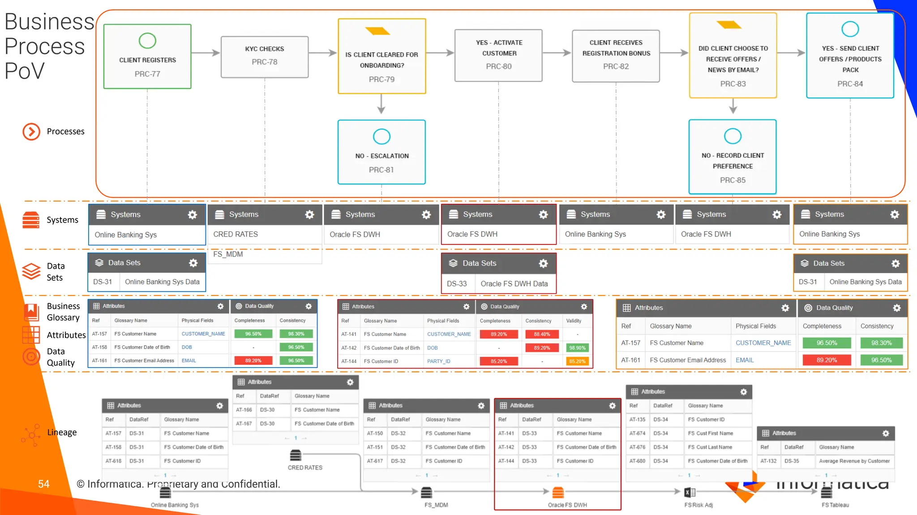Open settings gear on CRED RATES systems panel

tap(309, 215)
